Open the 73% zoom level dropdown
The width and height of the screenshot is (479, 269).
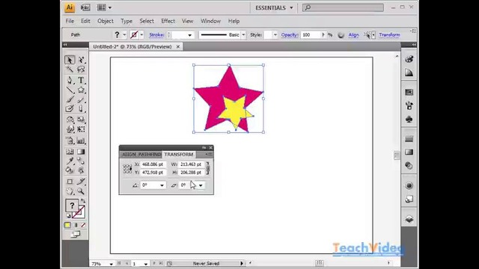tap(112, 264)
